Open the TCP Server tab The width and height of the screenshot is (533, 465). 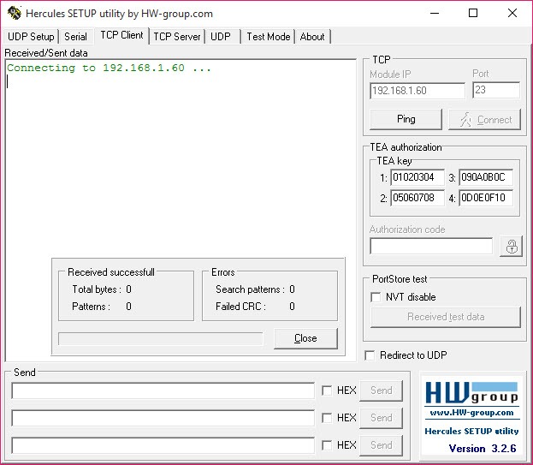click(x=177, y=37)
